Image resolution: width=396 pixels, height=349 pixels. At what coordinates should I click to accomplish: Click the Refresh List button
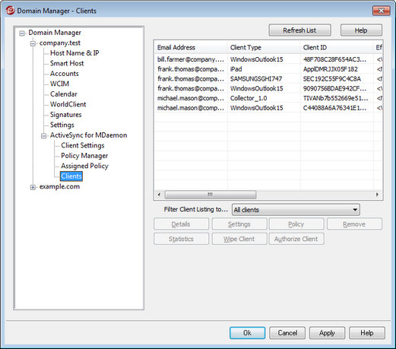[x=299, y=30]
